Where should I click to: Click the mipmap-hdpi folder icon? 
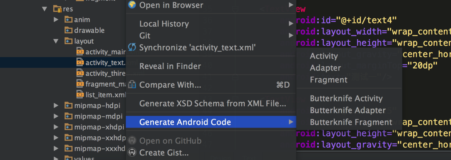click(68, 105)
